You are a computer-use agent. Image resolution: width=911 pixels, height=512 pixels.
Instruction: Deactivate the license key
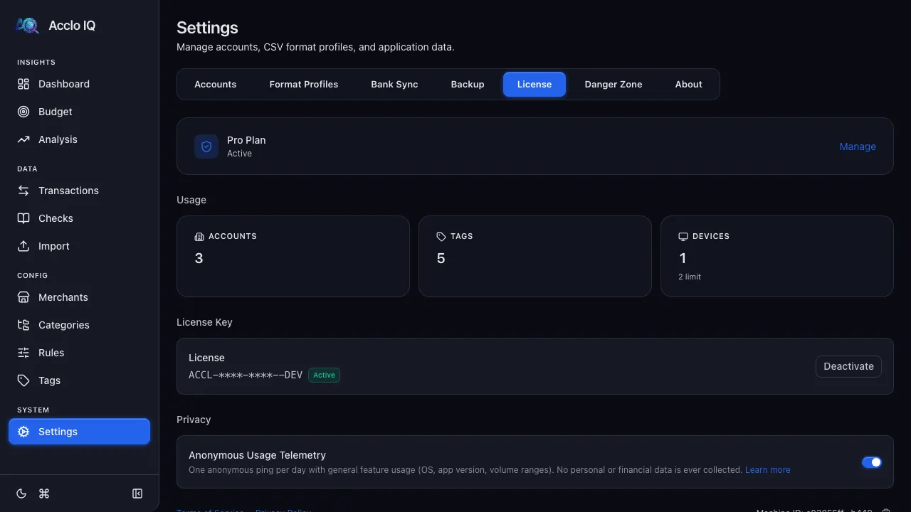click(x=848, y=366)
